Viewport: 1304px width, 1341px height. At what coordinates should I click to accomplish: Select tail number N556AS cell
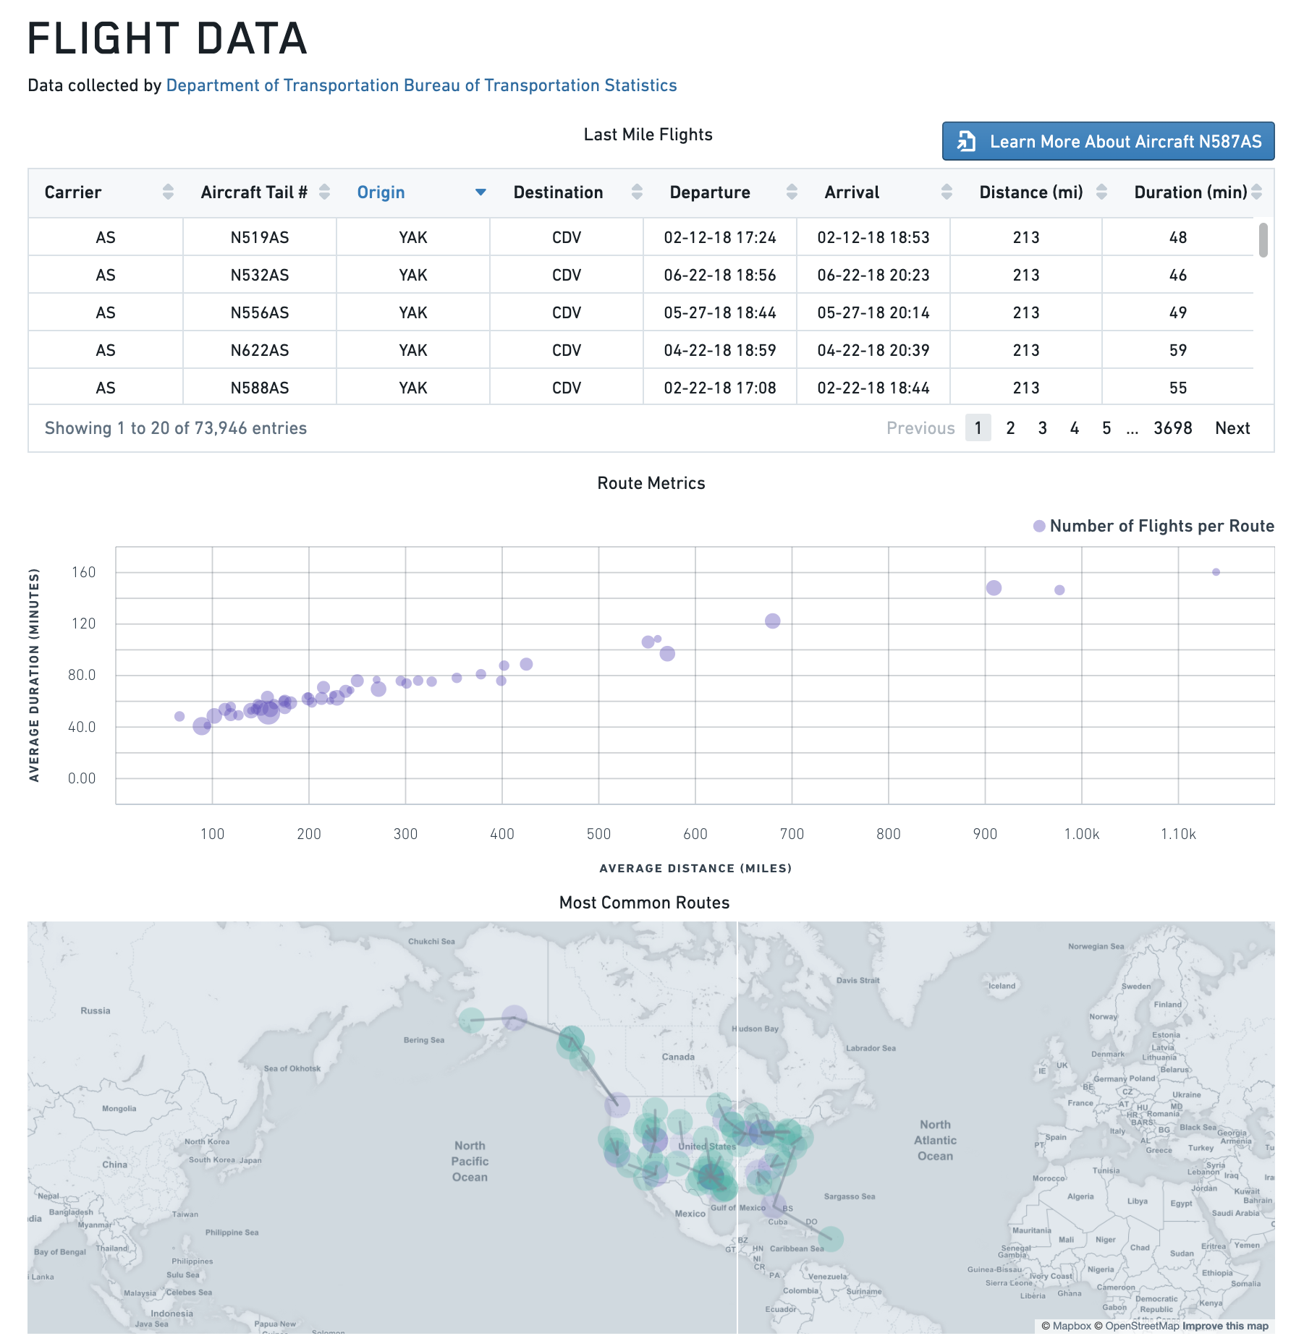pyautogui.click(x=260, y=312)
